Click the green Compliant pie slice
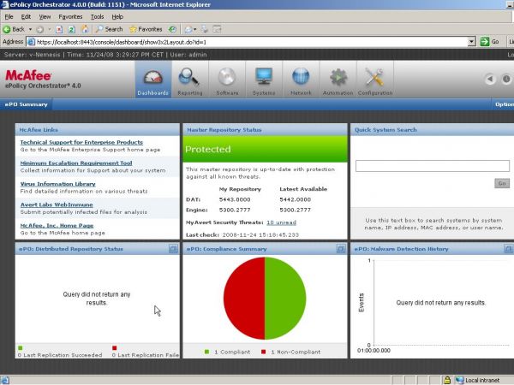This screenshot has width=514, height=385. click(x=285, y=299)
